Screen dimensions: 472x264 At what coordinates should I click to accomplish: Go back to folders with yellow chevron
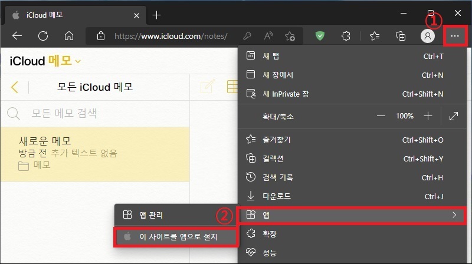pyautogui.click(x=14, y=87)
